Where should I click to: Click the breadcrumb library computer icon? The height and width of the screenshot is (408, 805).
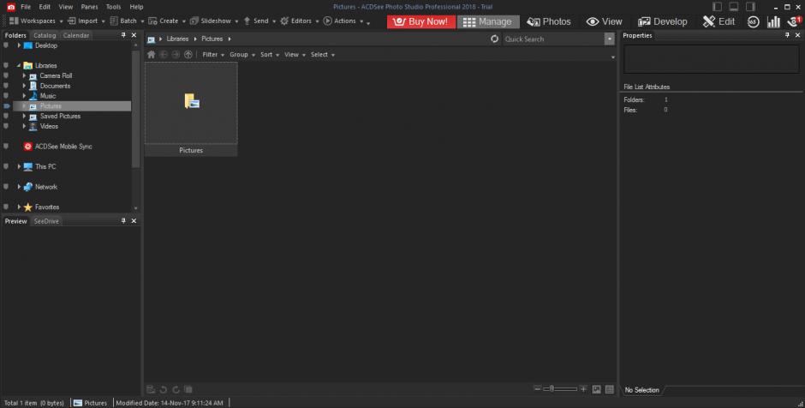pos(151,39)
